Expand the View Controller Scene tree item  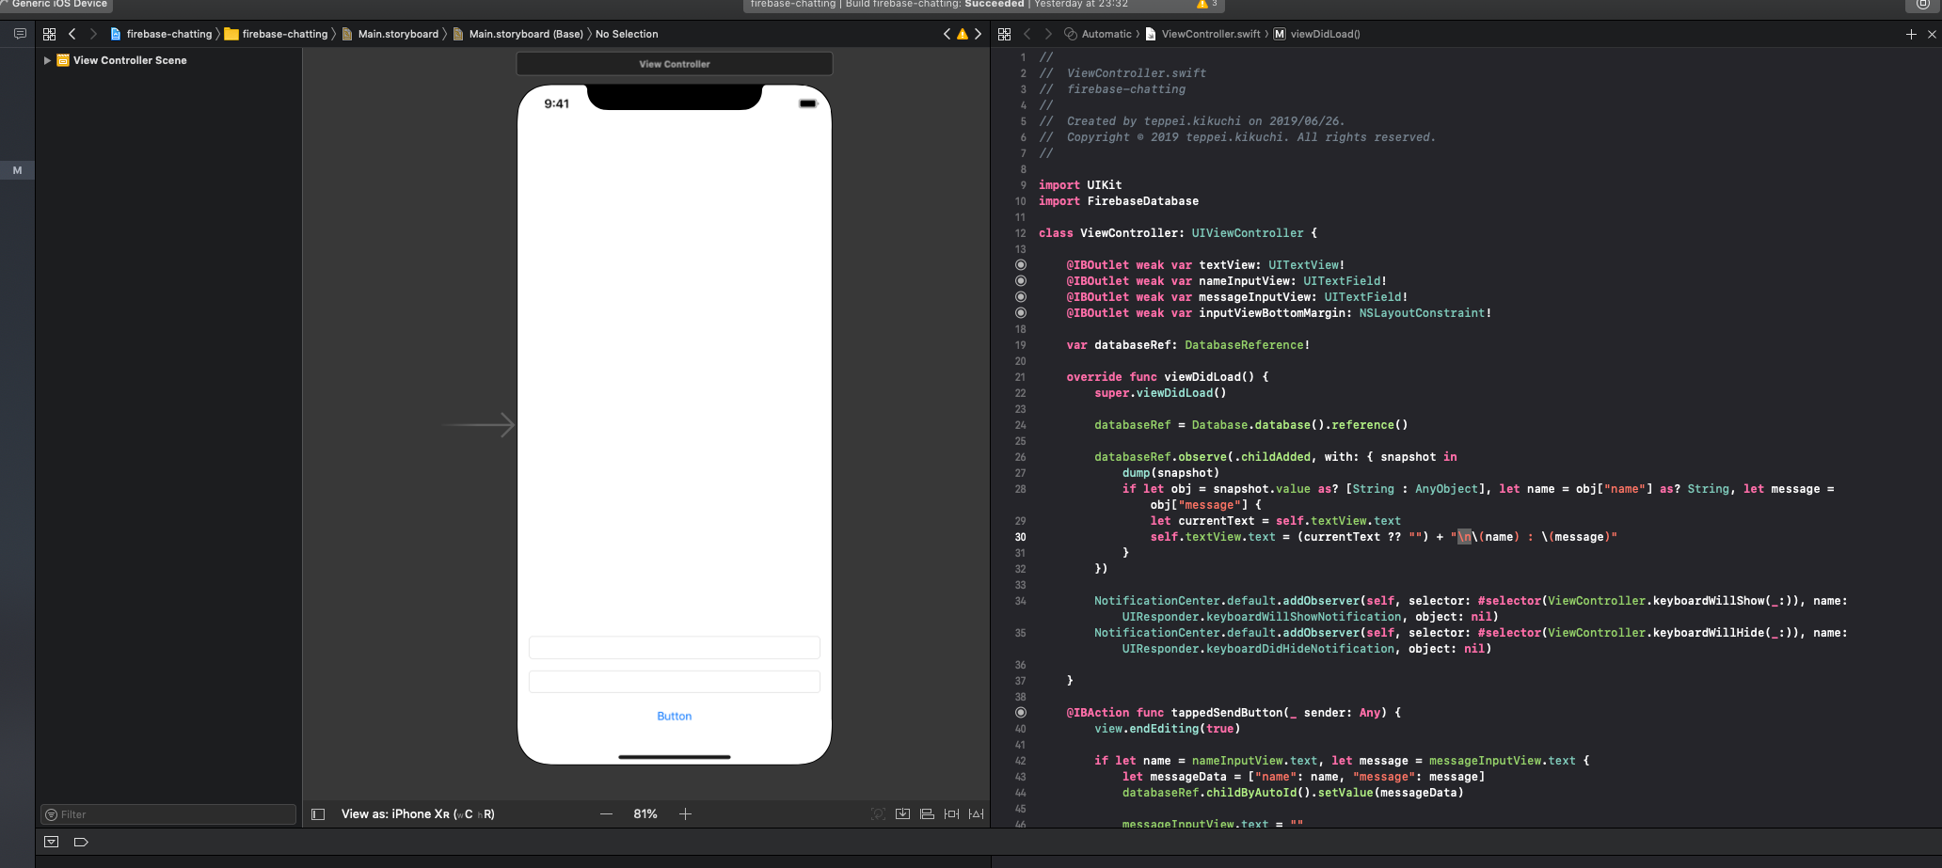coord(47,60)
